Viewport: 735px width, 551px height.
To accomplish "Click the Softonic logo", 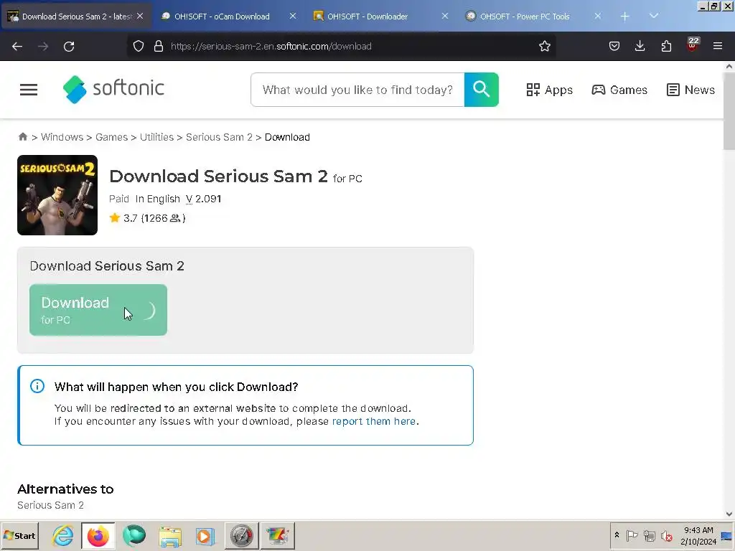I will tap(113, 89).
